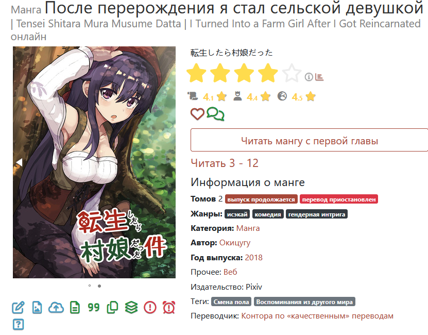
Task: Click the green layers stack icon
Action: pos(131,307)
